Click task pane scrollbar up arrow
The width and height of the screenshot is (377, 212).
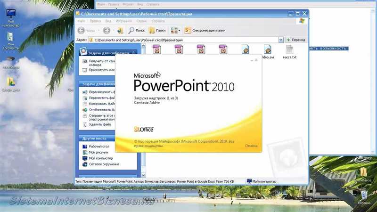coord(144,46)
